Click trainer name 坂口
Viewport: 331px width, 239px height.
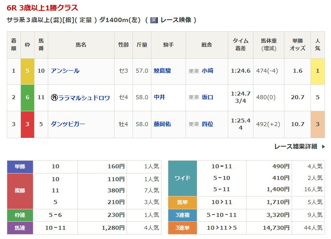pos(207,97)
